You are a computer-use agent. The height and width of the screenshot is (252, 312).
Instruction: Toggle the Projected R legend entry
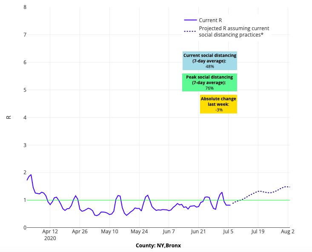(234, 31)
